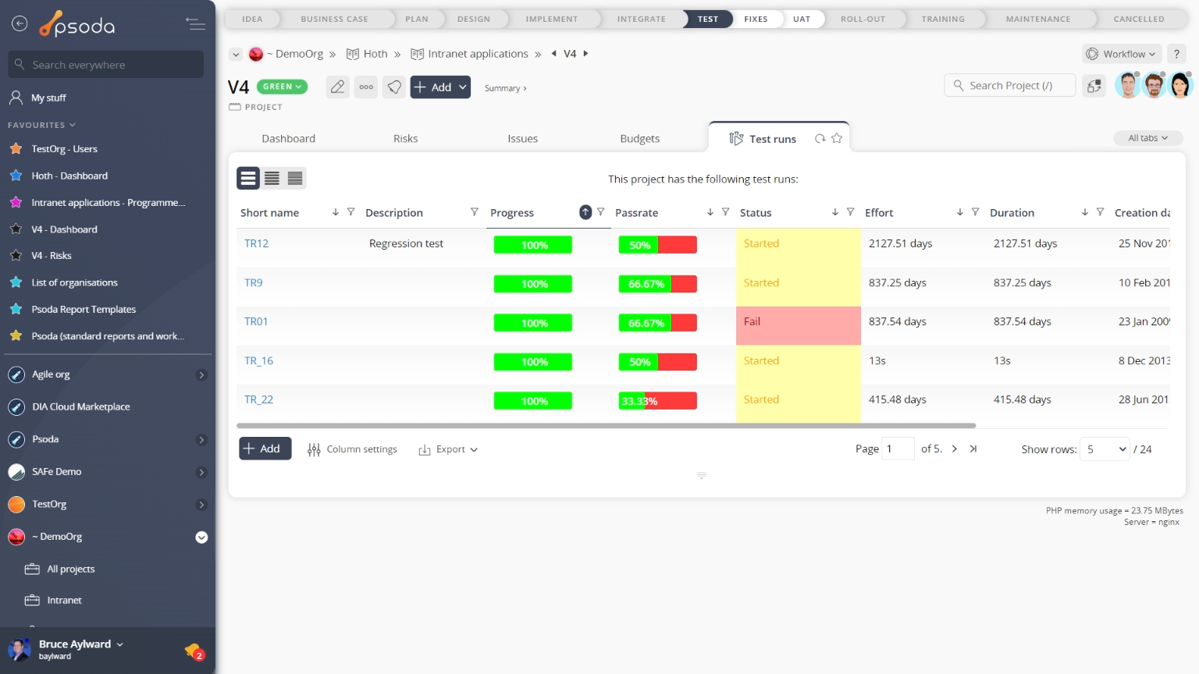Click the Search everywhere field
The height and width of the screenshot is (674, 1199).
click(106, 65)
